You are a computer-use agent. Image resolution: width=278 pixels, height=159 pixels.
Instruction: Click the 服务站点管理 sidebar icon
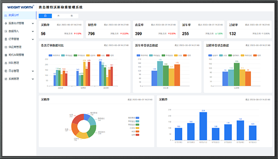(5, 23)
